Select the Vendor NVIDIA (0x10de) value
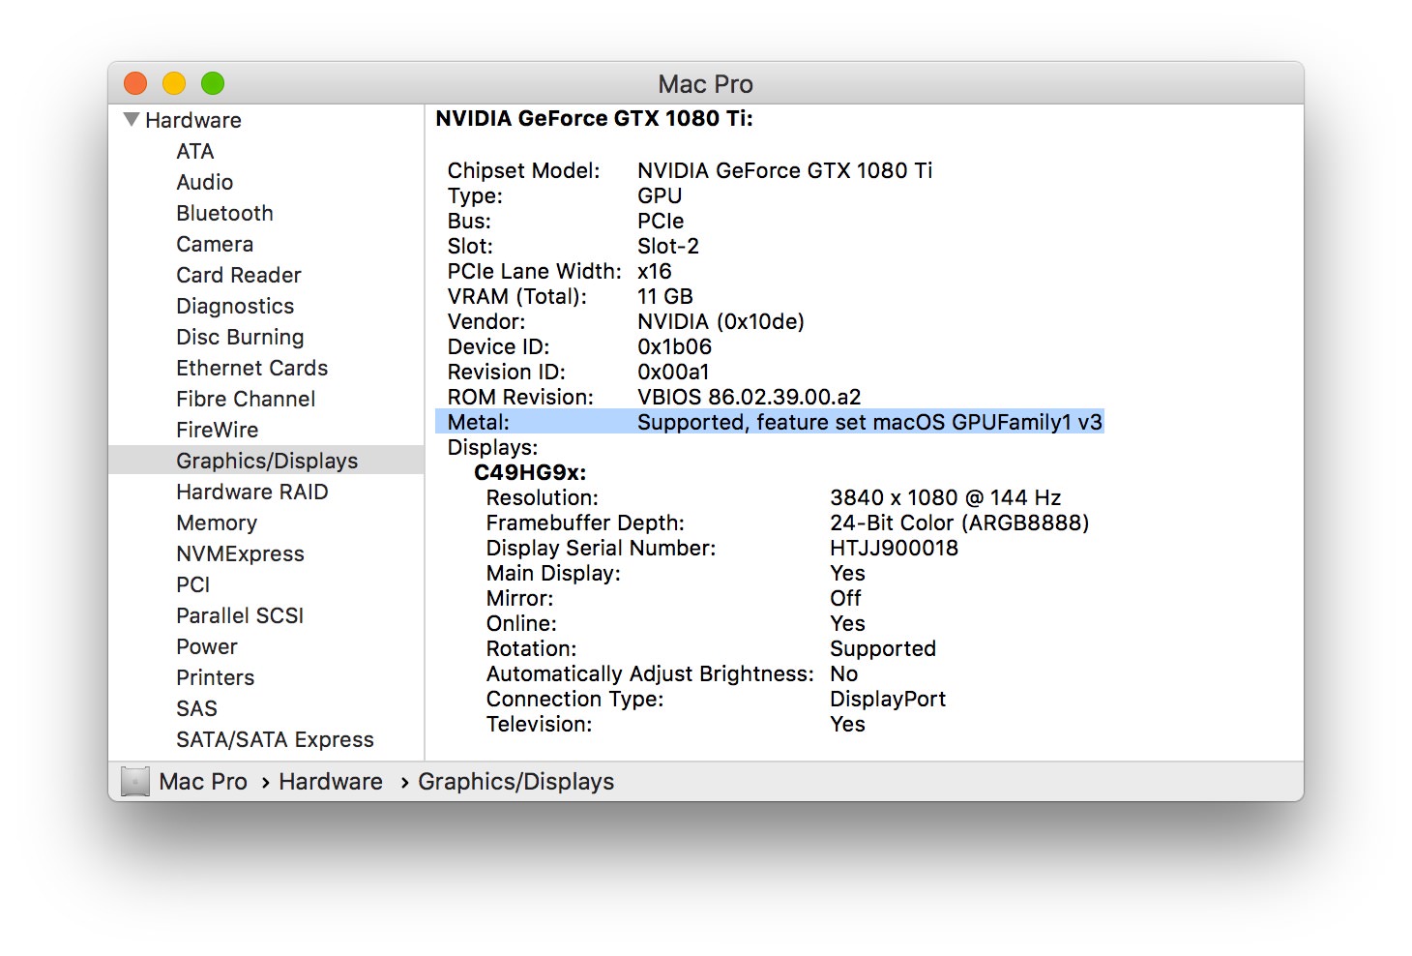This screenshot has width=1412, height=956. coord(721,321)
